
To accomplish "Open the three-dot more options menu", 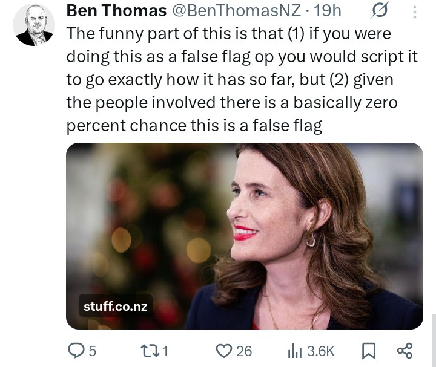I will [x=414, y=11].
